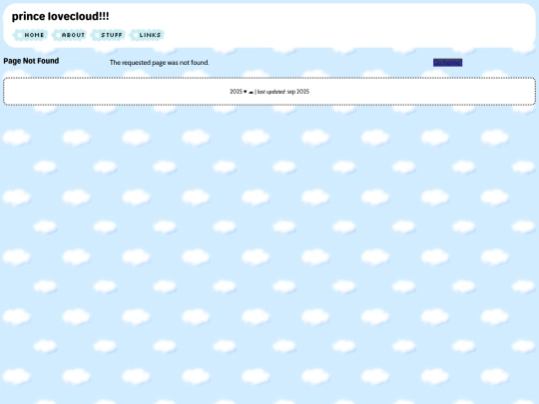Go to the ABOUT page
Screen dimensions: 539x404
tap(69, 35)
